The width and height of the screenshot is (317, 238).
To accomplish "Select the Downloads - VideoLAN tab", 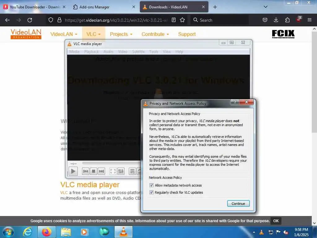I will pyautogui.click(x=174, y=7).
